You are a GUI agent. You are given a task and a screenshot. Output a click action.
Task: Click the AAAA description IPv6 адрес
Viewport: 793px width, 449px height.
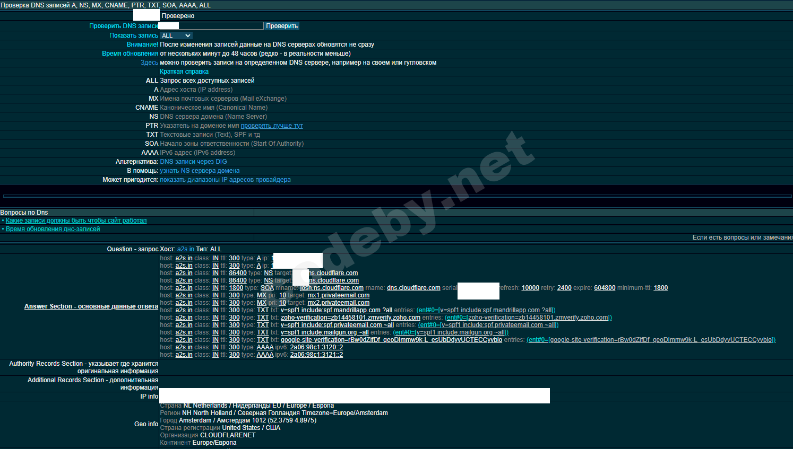tap(197, 153)
